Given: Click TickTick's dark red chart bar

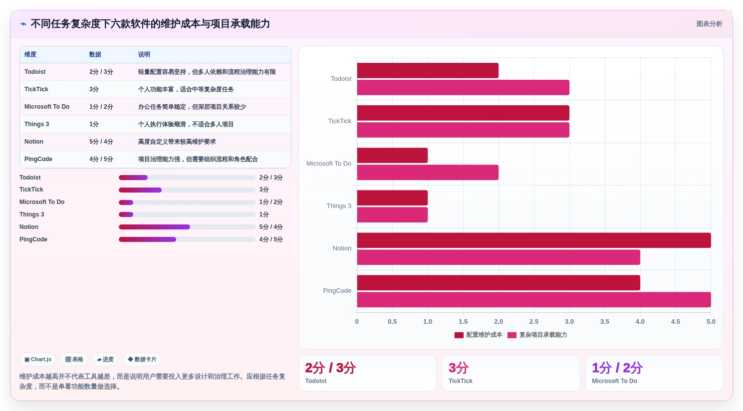Looking at the screenshot, I should [463, 113].
